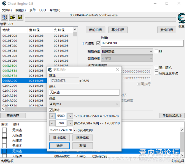Click the 地址 column header
Screen dimensions: 185x164
(x=14, y=30)
